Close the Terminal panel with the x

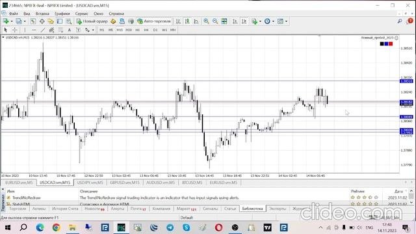point(3,189)
